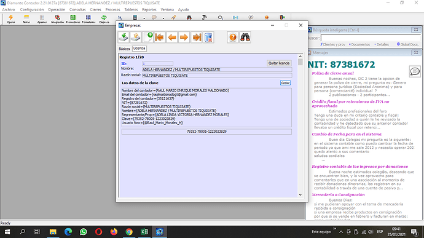Click the Copiar button
This screenshot has height=238, width=424.
(x=285, y=83)
